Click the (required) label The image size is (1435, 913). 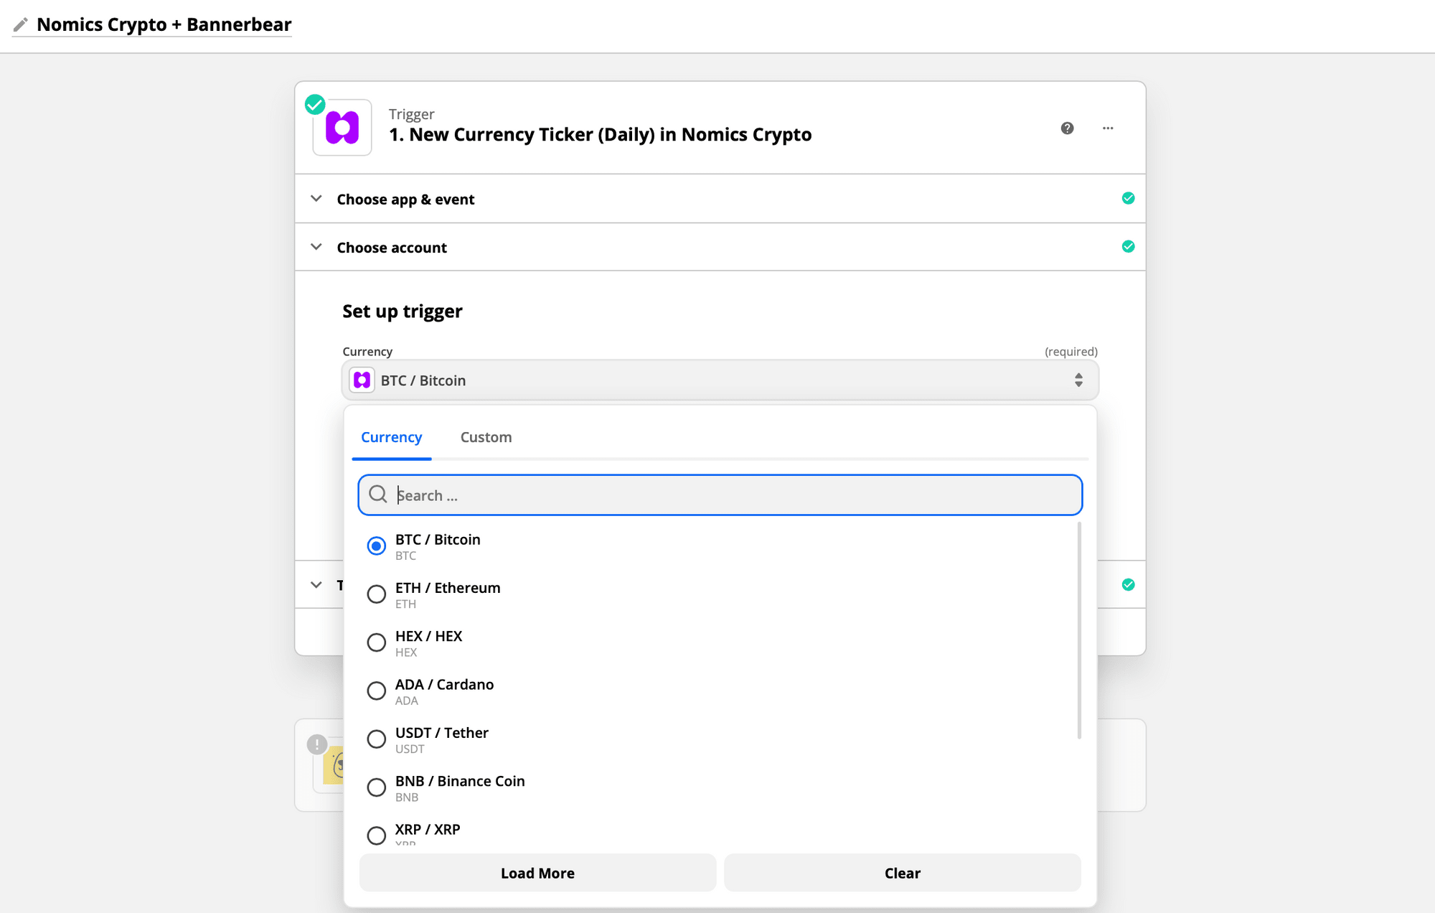(1071, 351)
